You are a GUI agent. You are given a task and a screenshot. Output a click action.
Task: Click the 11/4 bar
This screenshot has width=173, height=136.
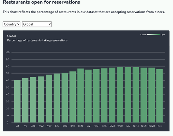coord(160,96)
